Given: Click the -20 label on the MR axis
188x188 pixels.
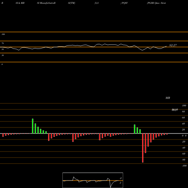Looking at the screenshot, I should 183,142.
